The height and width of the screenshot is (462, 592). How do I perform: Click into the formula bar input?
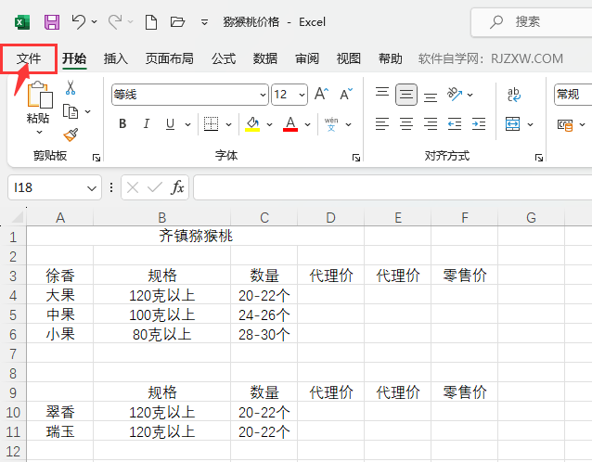(x=393, y=187)
